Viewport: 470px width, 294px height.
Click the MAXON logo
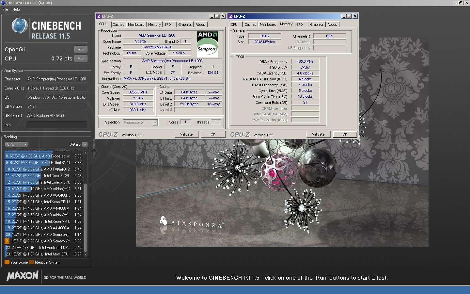click(23, 276)
